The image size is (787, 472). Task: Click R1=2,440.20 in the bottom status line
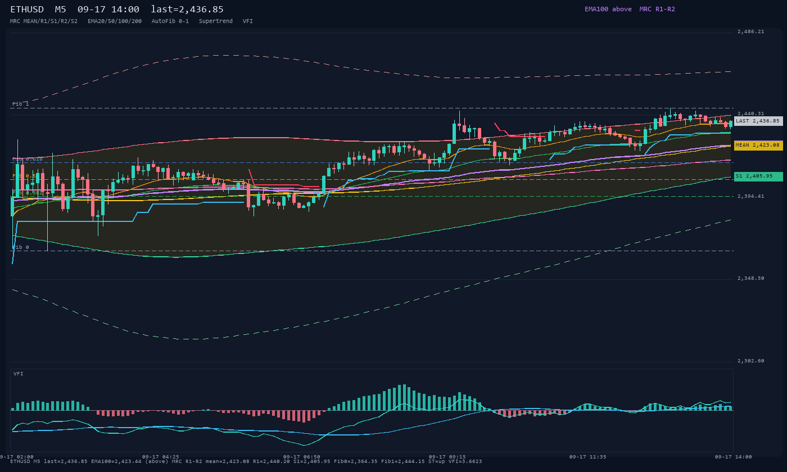pos(272,461)
